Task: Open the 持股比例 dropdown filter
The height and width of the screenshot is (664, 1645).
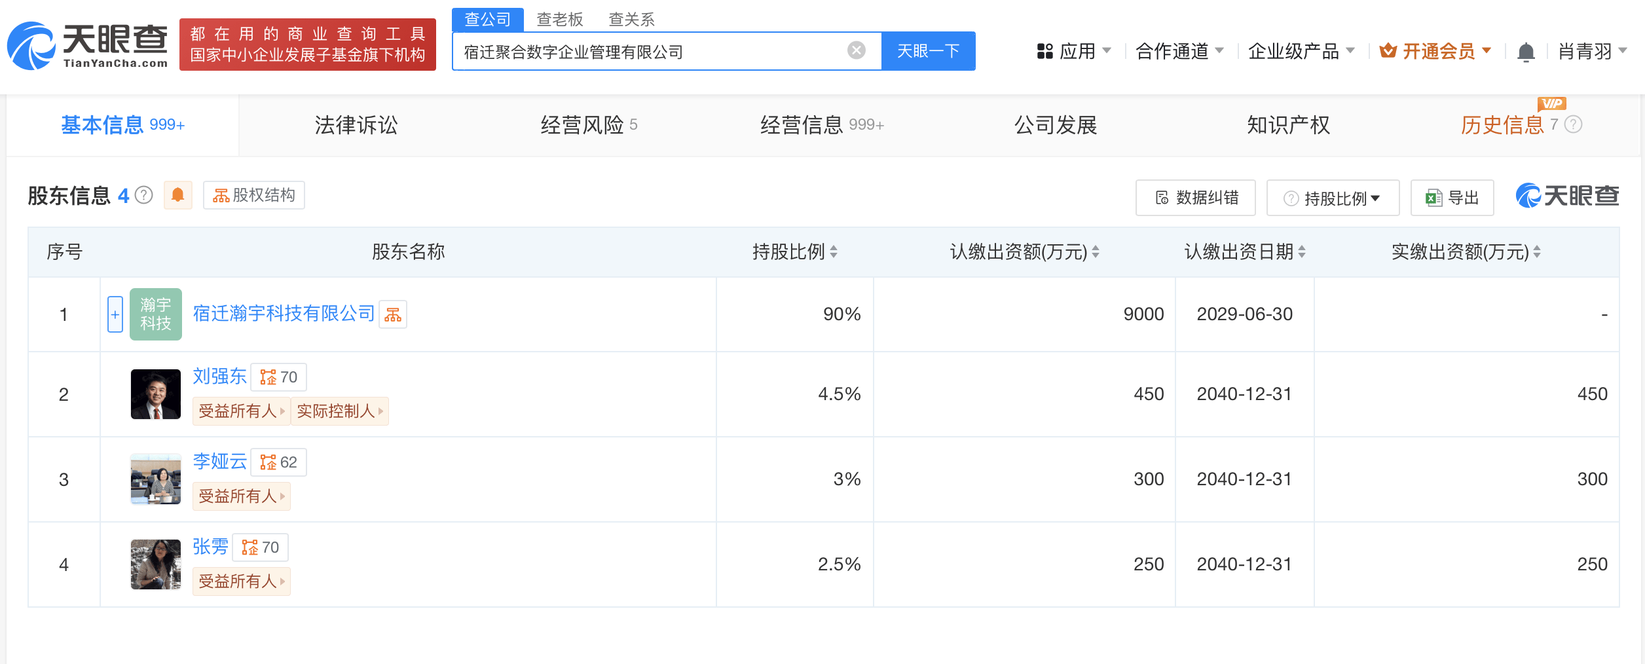Action: [x=1333, y=198]
